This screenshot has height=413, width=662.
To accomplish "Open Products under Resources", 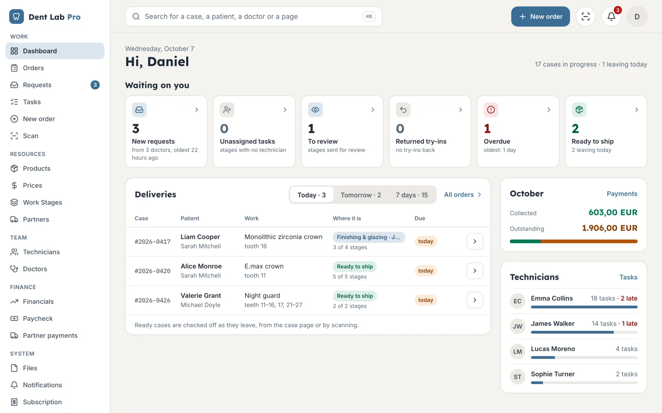I will [x=55, y=168].
